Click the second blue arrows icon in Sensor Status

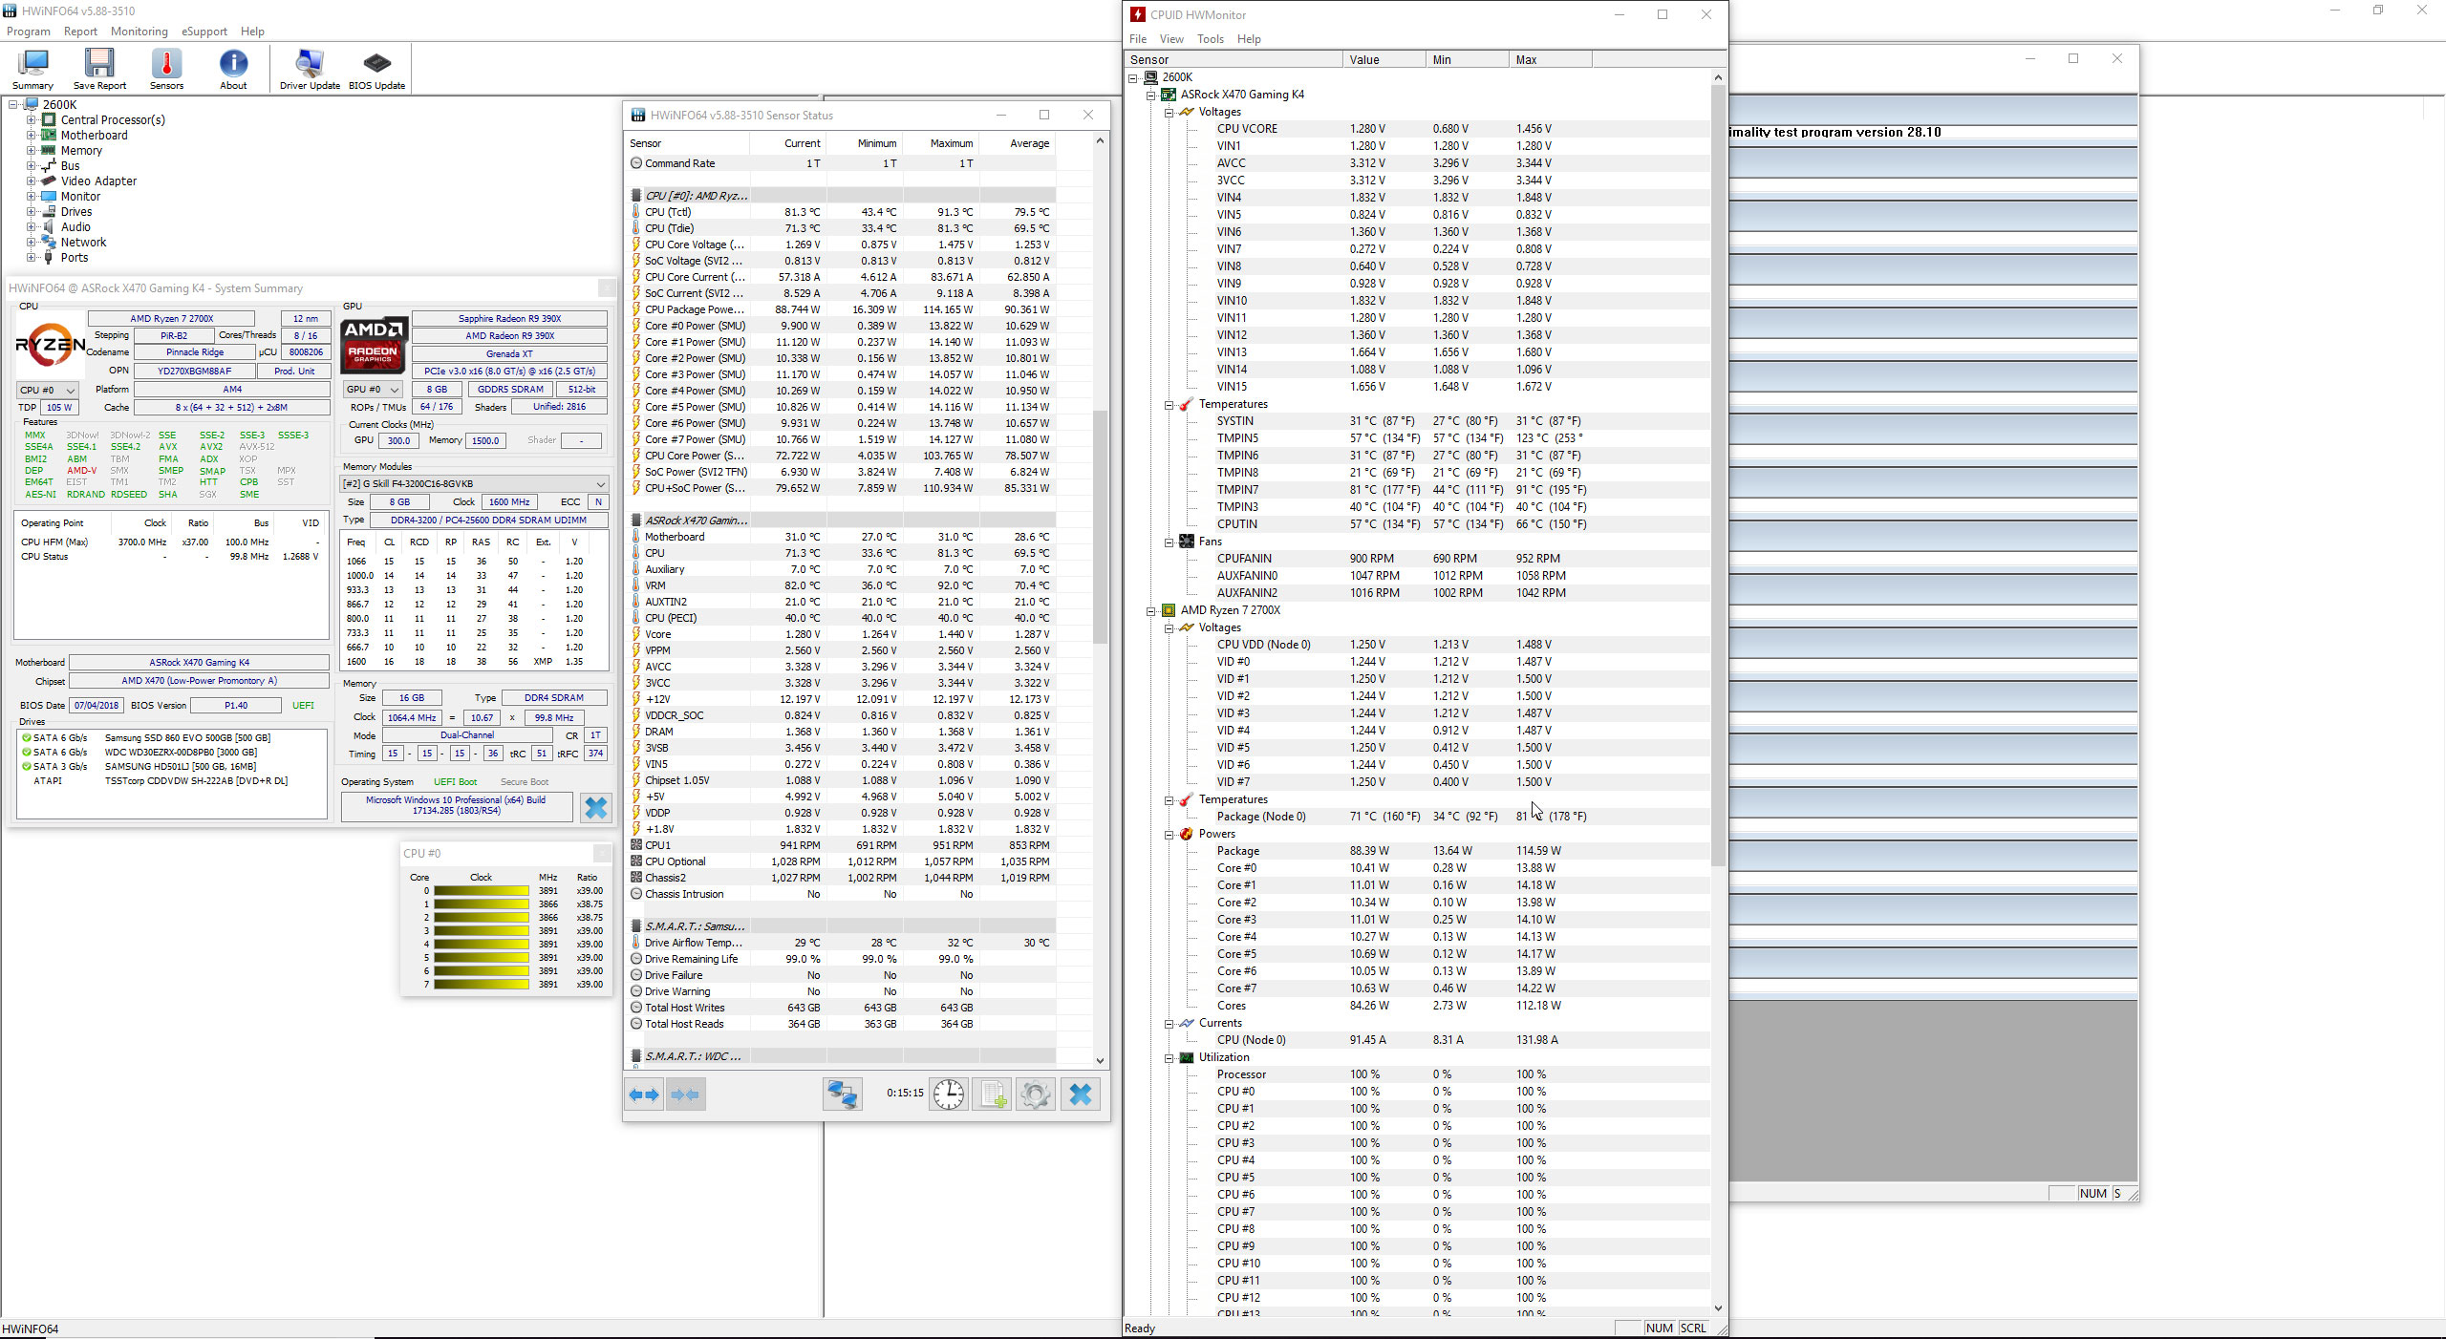(686, 1095)
